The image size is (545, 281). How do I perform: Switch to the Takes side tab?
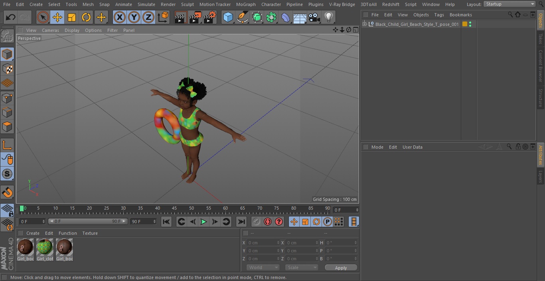coord(541,39)
